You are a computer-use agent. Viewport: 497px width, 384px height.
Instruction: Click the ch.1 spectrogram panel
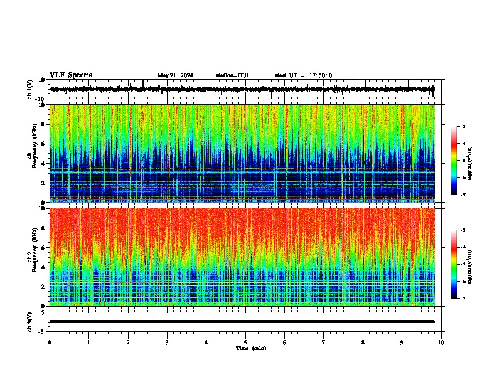pyautogui.click(x=242, y=153)
